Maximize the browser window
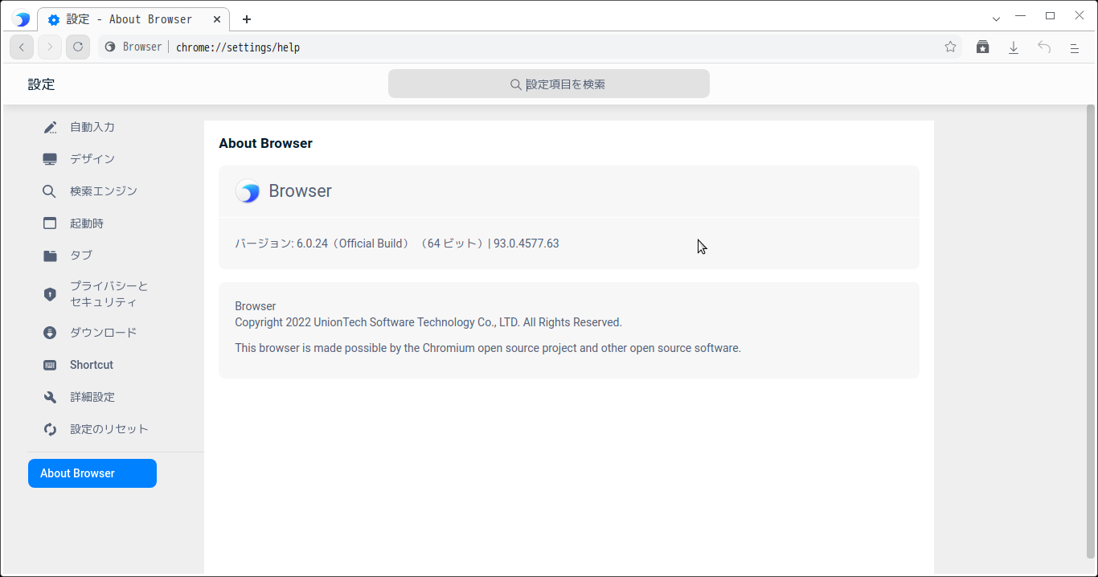 click(x=1050, y=16)
